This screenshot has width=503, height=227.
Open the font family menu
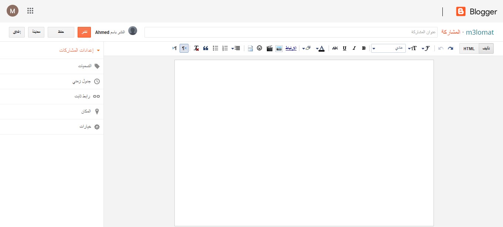coord(426,48)
